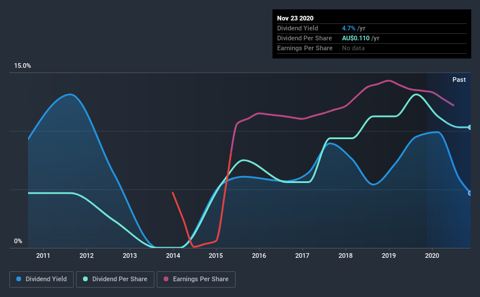Click the tooltip's Earnings Per Share row label
Viewport: 480px width, 297px height.
[305, 48]
